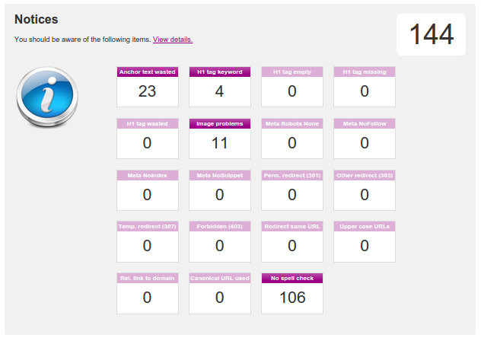The height and width of the screenshot is (341, 481).
Task: Select the H1 tag keyword tile
Action: point(220,87)
